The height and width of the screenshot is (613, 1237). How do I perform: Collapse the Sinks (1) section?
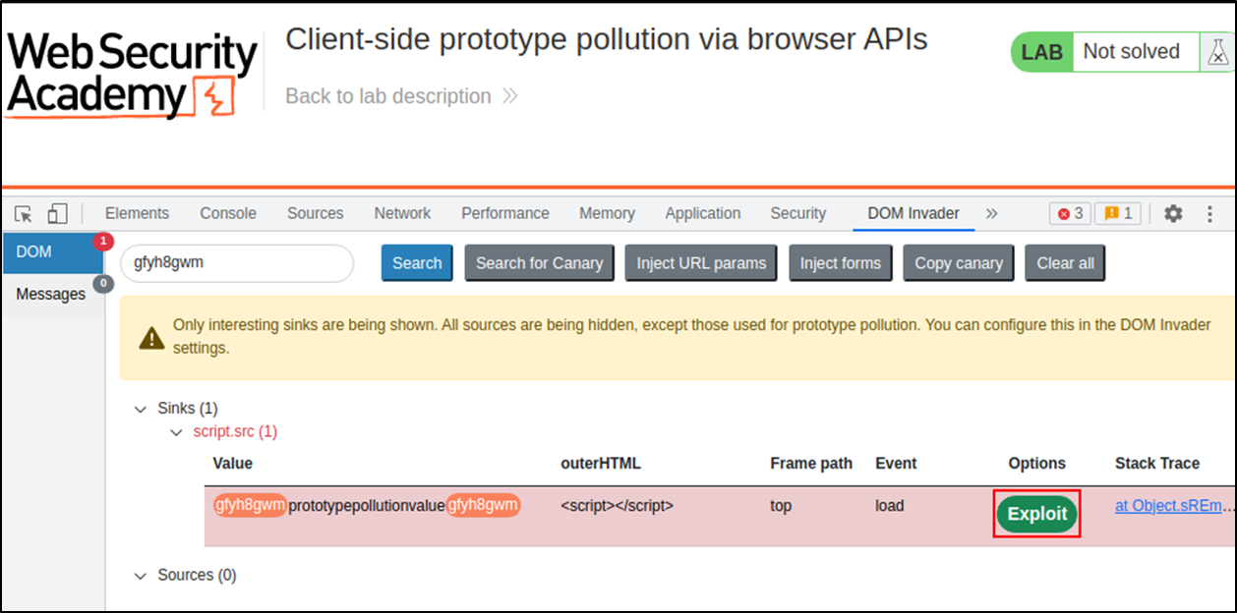pos(141,409)
